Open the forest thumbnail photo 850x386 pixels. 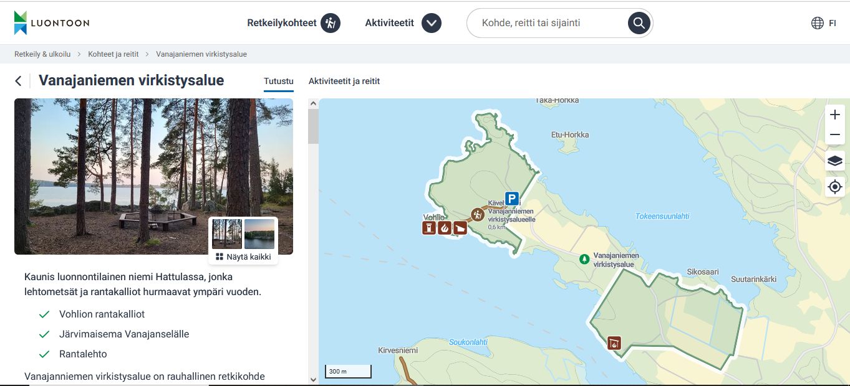227,234
